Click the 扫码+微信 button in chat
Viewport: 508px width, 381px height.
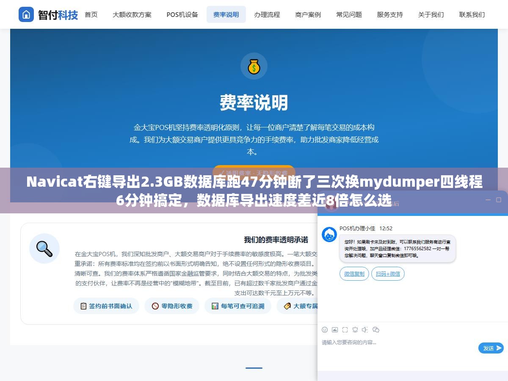(388, 274)
